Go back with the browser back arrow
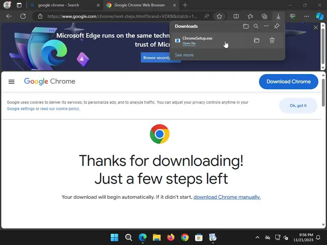Viewport: 327px width, 245px height. pos(9,16)
